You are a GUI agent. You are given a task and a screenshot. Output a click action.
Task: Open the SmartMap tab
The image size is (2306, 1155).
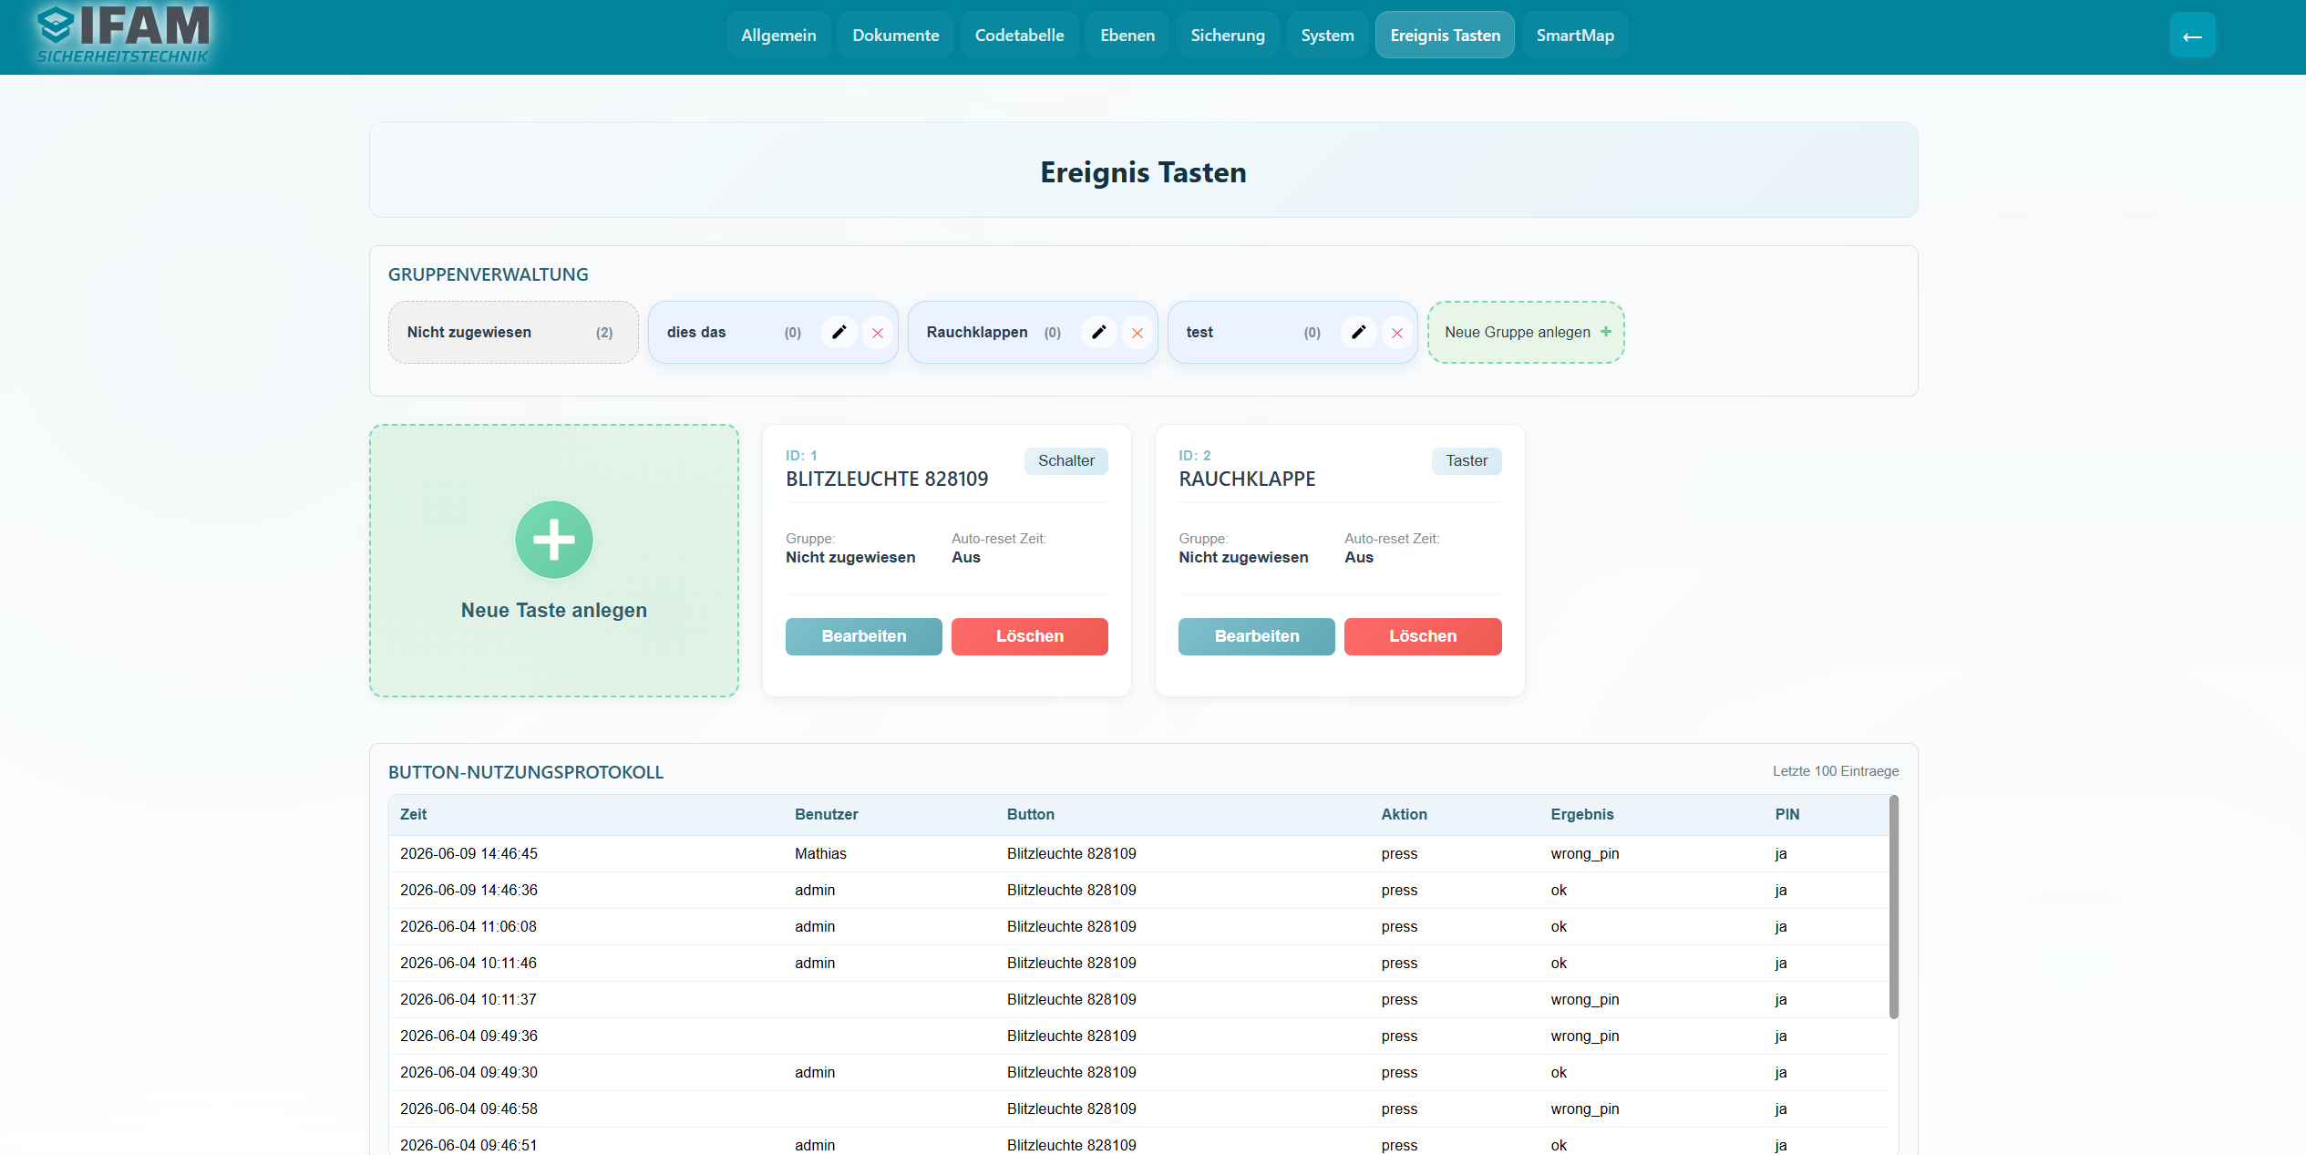1575,36
